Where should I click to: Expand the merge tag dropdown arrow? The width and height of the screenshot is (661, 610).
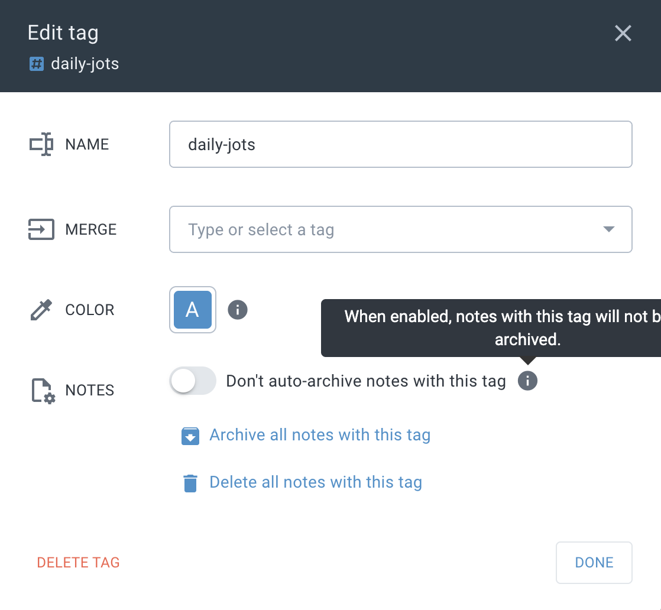coord(608,229)
